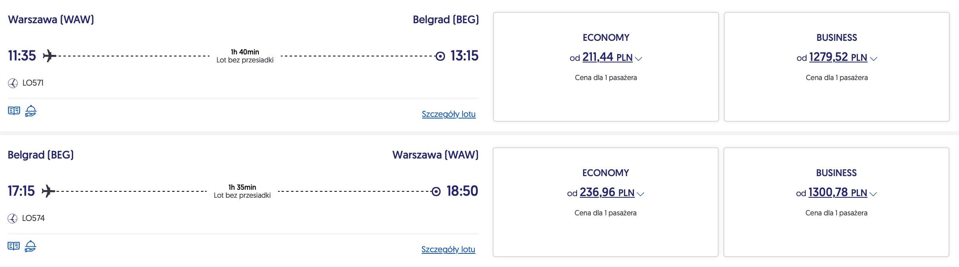Click the LOT airline logo beside LO571
This screenshot has height=267, width=959.
tap(13, 83)
